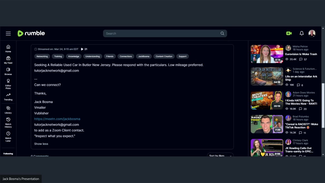
Task: Click the Brad Polumbo channel name
Action: coord(301,116)
